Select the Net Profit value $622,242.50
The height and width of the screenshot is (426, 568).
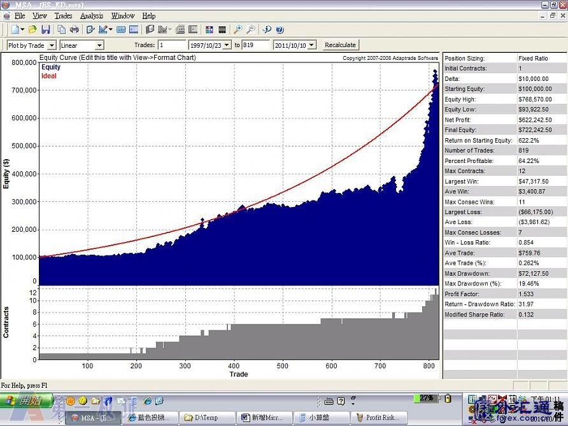[535, 120]
